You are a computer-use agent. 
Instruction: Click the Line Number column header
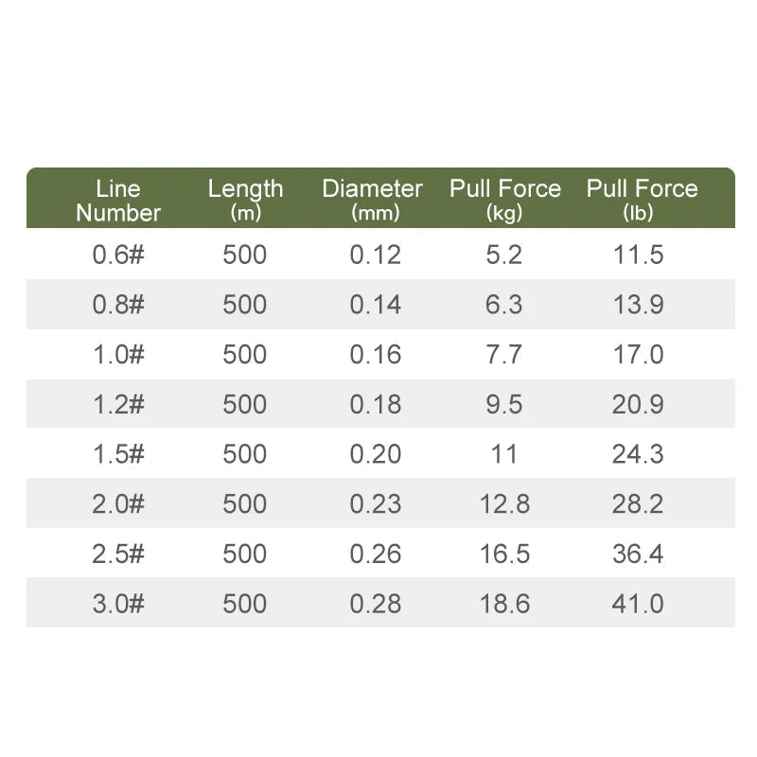(118, 201)
